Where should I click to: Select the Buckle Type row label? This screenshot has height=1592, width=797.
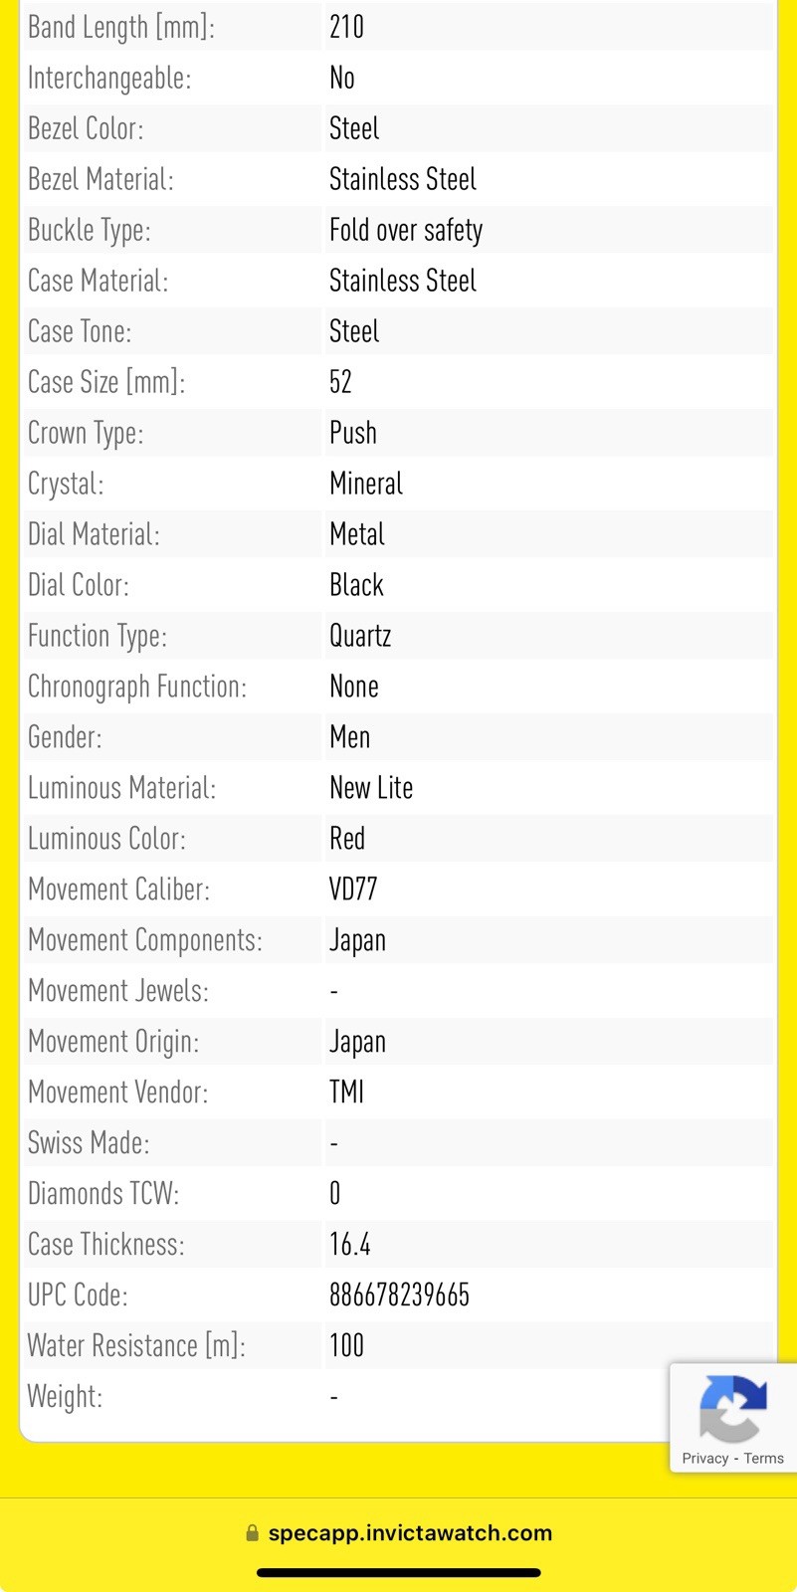coord(90,230)
